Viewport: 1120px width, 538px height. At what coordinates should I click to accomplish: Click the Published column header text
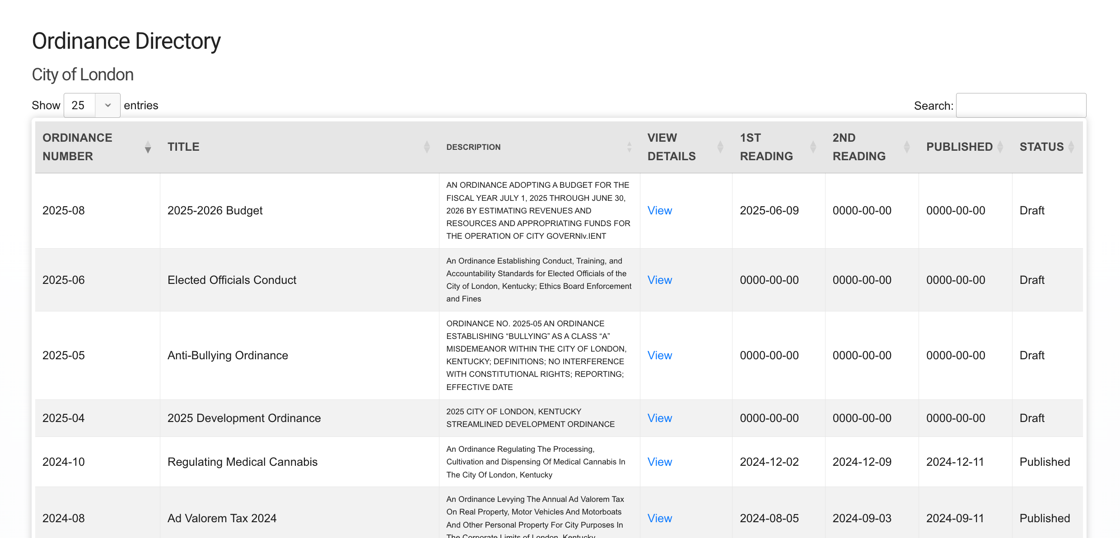pos(959,147)
